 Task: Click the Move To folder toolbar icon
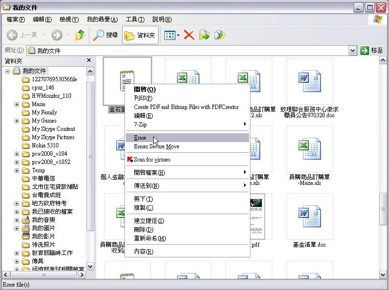pos(204,35)
